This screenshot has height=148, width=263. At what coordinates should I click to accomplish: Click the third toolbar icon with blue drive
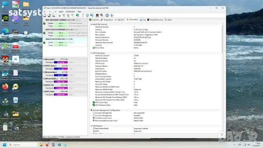pyautogui.click(x=53, y=16)
